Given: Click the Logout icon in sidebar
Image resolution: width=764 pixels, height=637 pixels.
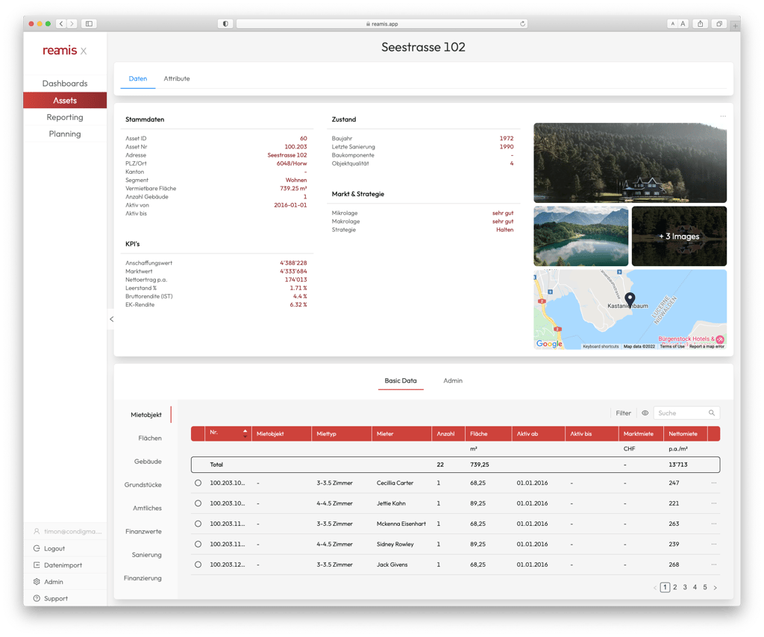Looking at the screenshot, I should pos(37,548).
